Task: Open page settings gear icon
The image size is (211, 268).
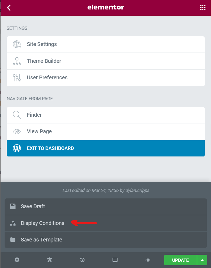Action: [x=17, y=260]
